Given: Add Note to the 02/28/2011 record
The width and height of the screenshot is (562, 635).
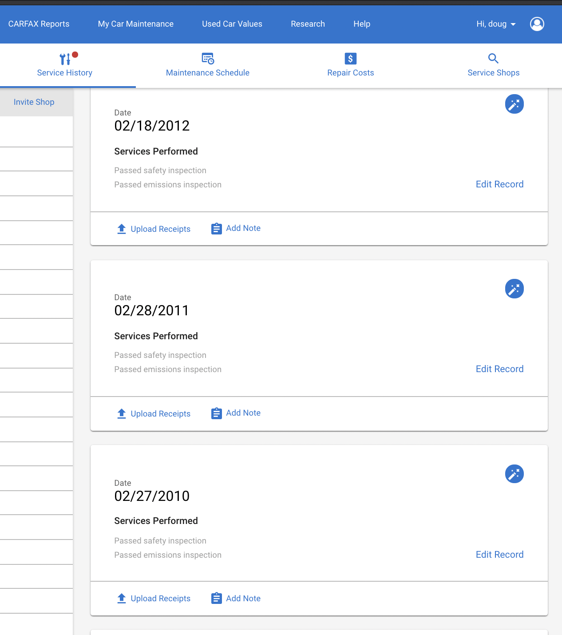Looking at the screenshot, I should [236, 413].
